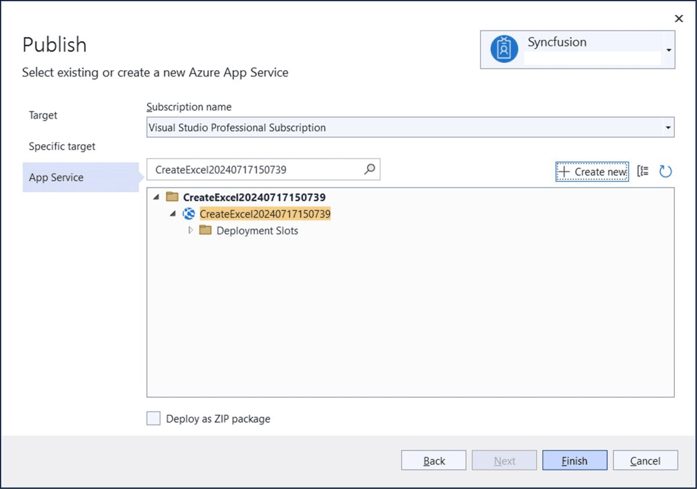Click the app service search field
This screenshot has height=489, width=697.
coord(263,170)
